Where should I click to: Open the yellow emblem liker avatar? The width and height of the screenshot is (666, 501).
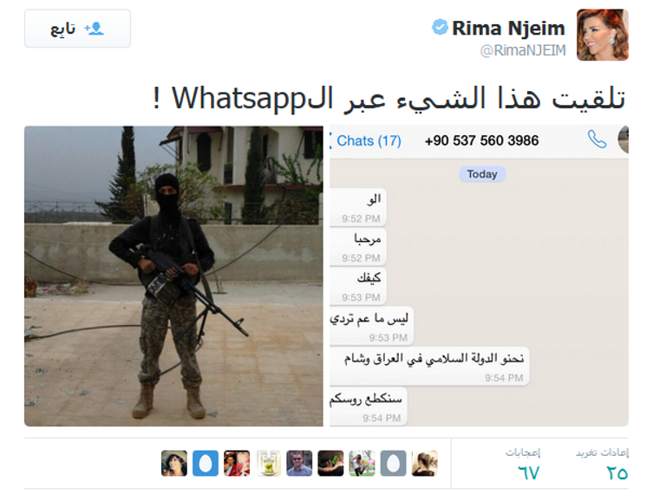click(268, 463)
